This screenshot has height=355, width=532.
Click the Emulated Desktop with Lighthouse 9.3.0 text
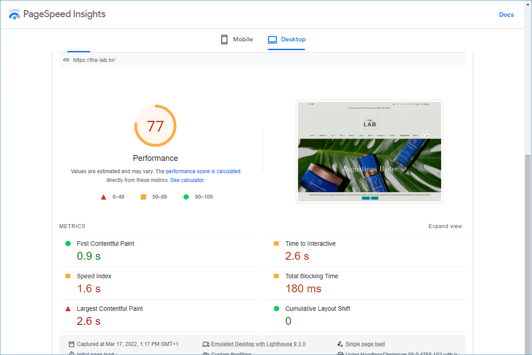[258, 344]
